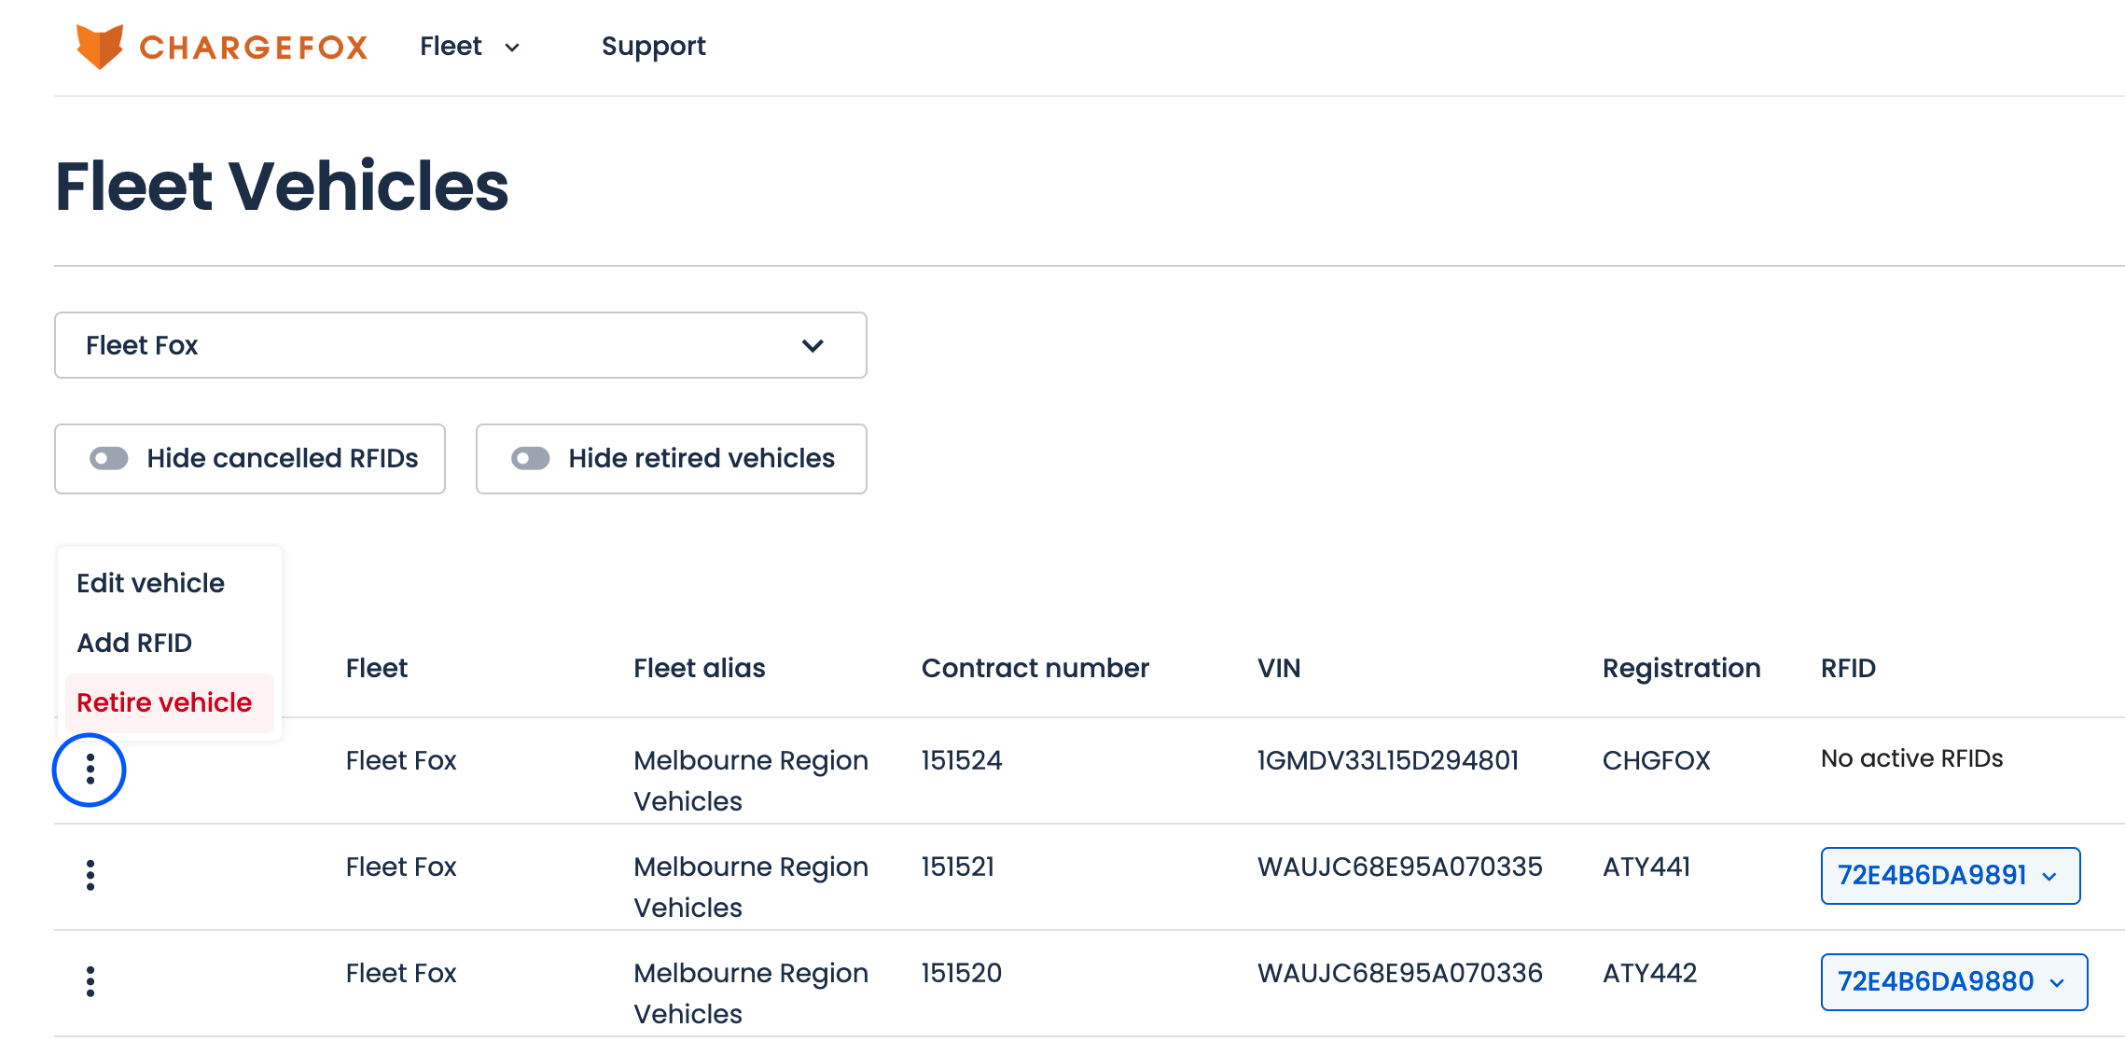Open the three-dot menu for contract 151520
The image size is (2125, 1041).
90,981
